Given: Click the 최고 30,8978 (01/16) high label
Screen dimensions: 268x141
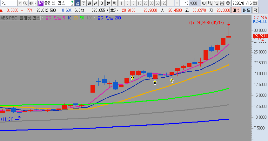Looking at the screenshot, I should [x=206, y=23].
